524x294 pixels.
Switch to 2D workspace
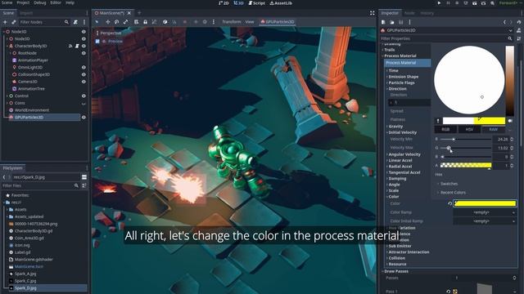coord(224,3)
